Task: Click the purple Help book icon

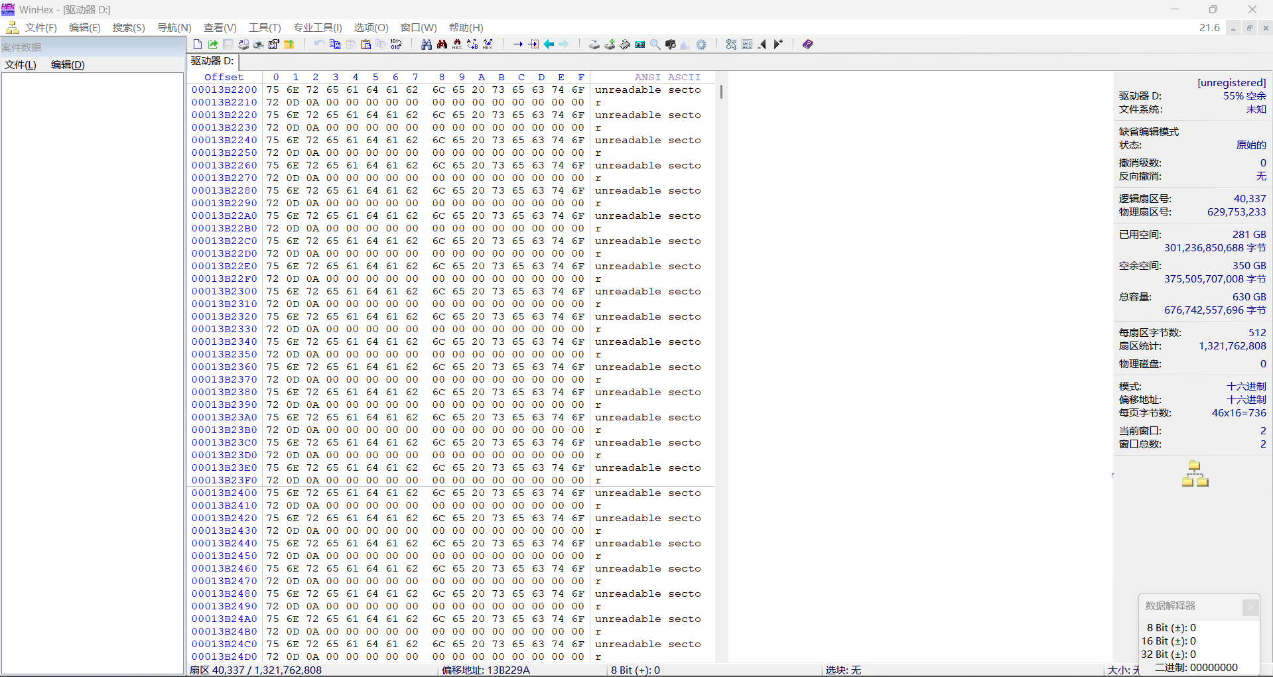Action: pyautogui.click(x=807, y=44)
